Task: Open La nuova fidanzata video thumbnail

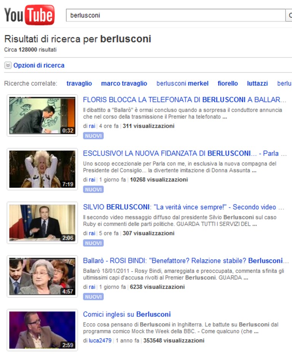Action: (42, 169)
